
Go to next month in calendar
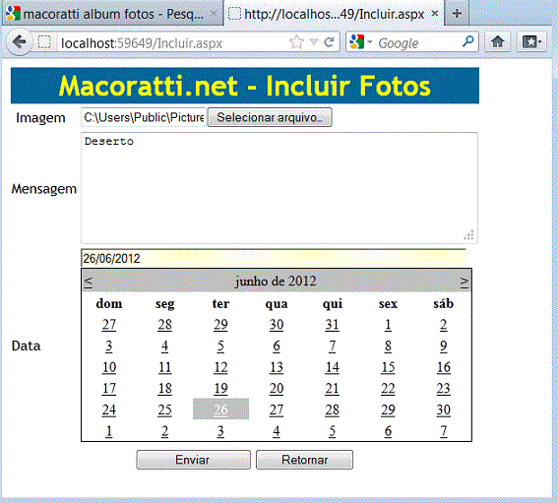point(465,282)
